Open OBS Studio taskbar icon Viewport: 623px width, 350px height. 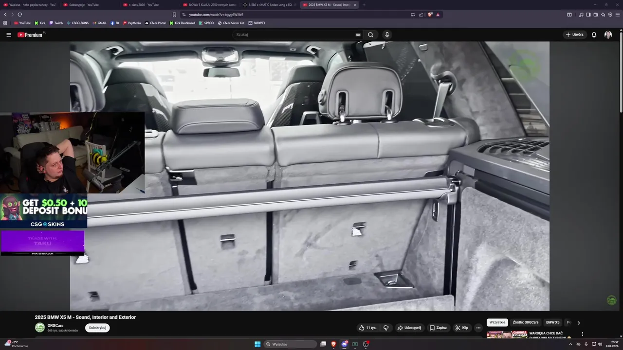(x=366, y=344)
